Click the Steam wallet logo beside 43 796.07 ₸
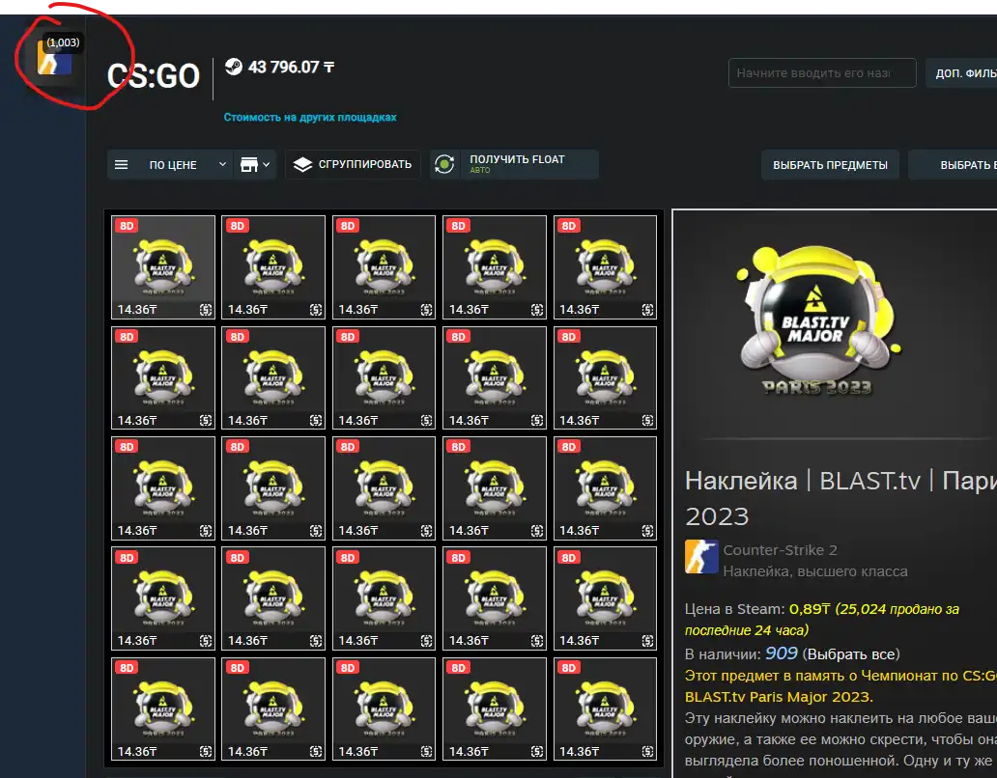 [x=234, y=67]
